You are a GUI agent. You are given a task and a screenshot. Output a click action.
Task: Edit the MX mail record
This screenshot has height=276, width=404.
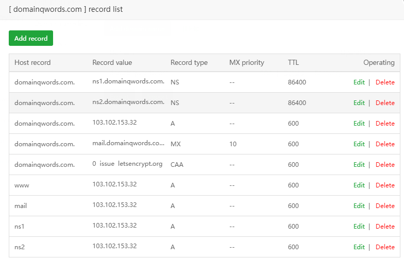tap(359, 144)
